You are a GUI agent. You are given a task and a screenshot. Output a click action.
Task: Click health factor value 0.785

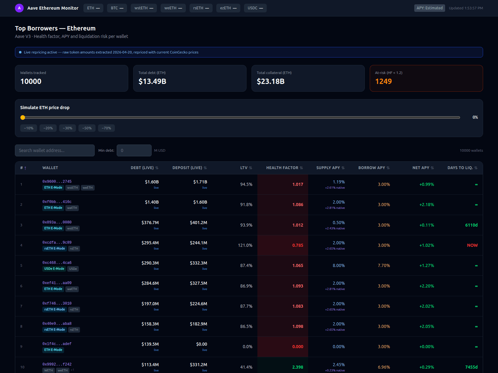click(298, 245)
